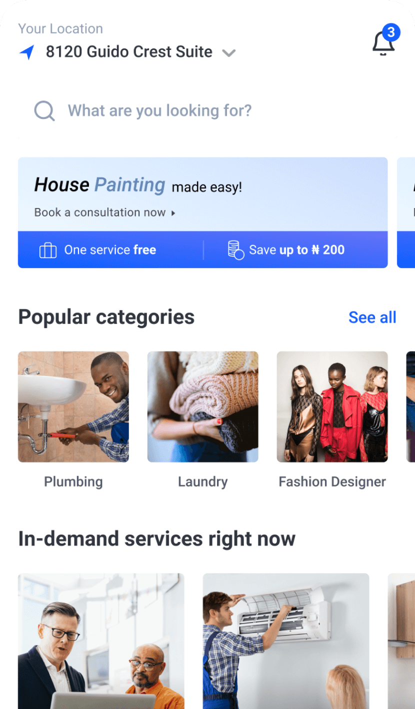The width and height of the screenshot is (415, 709).
Task: Open notifications bell with badge 3
Action: tap(384, 40)
